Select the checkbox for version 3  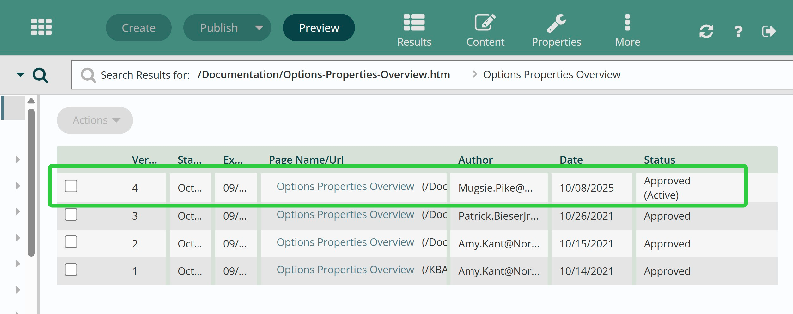pyautogui.click(x=71, y=215)
